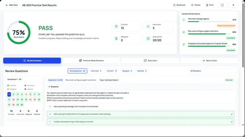Open the All Domains dropdown
Screen dimensions: 245x137
[x=212, y=71]
